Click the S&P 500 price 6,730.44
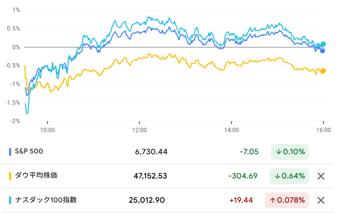Screen dimensions: 338x213 (152, 152)
